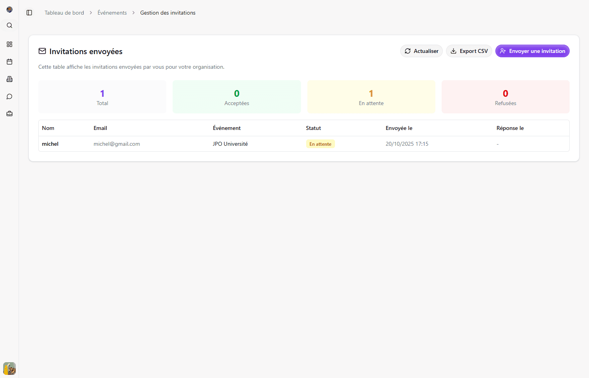Click the briefcase icon in sidebar

9,114
